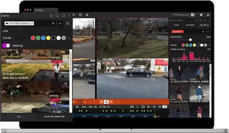Open the list view icon beside grid icon
The width and height of the screenshot is (229, 133).
click(74, 15)
